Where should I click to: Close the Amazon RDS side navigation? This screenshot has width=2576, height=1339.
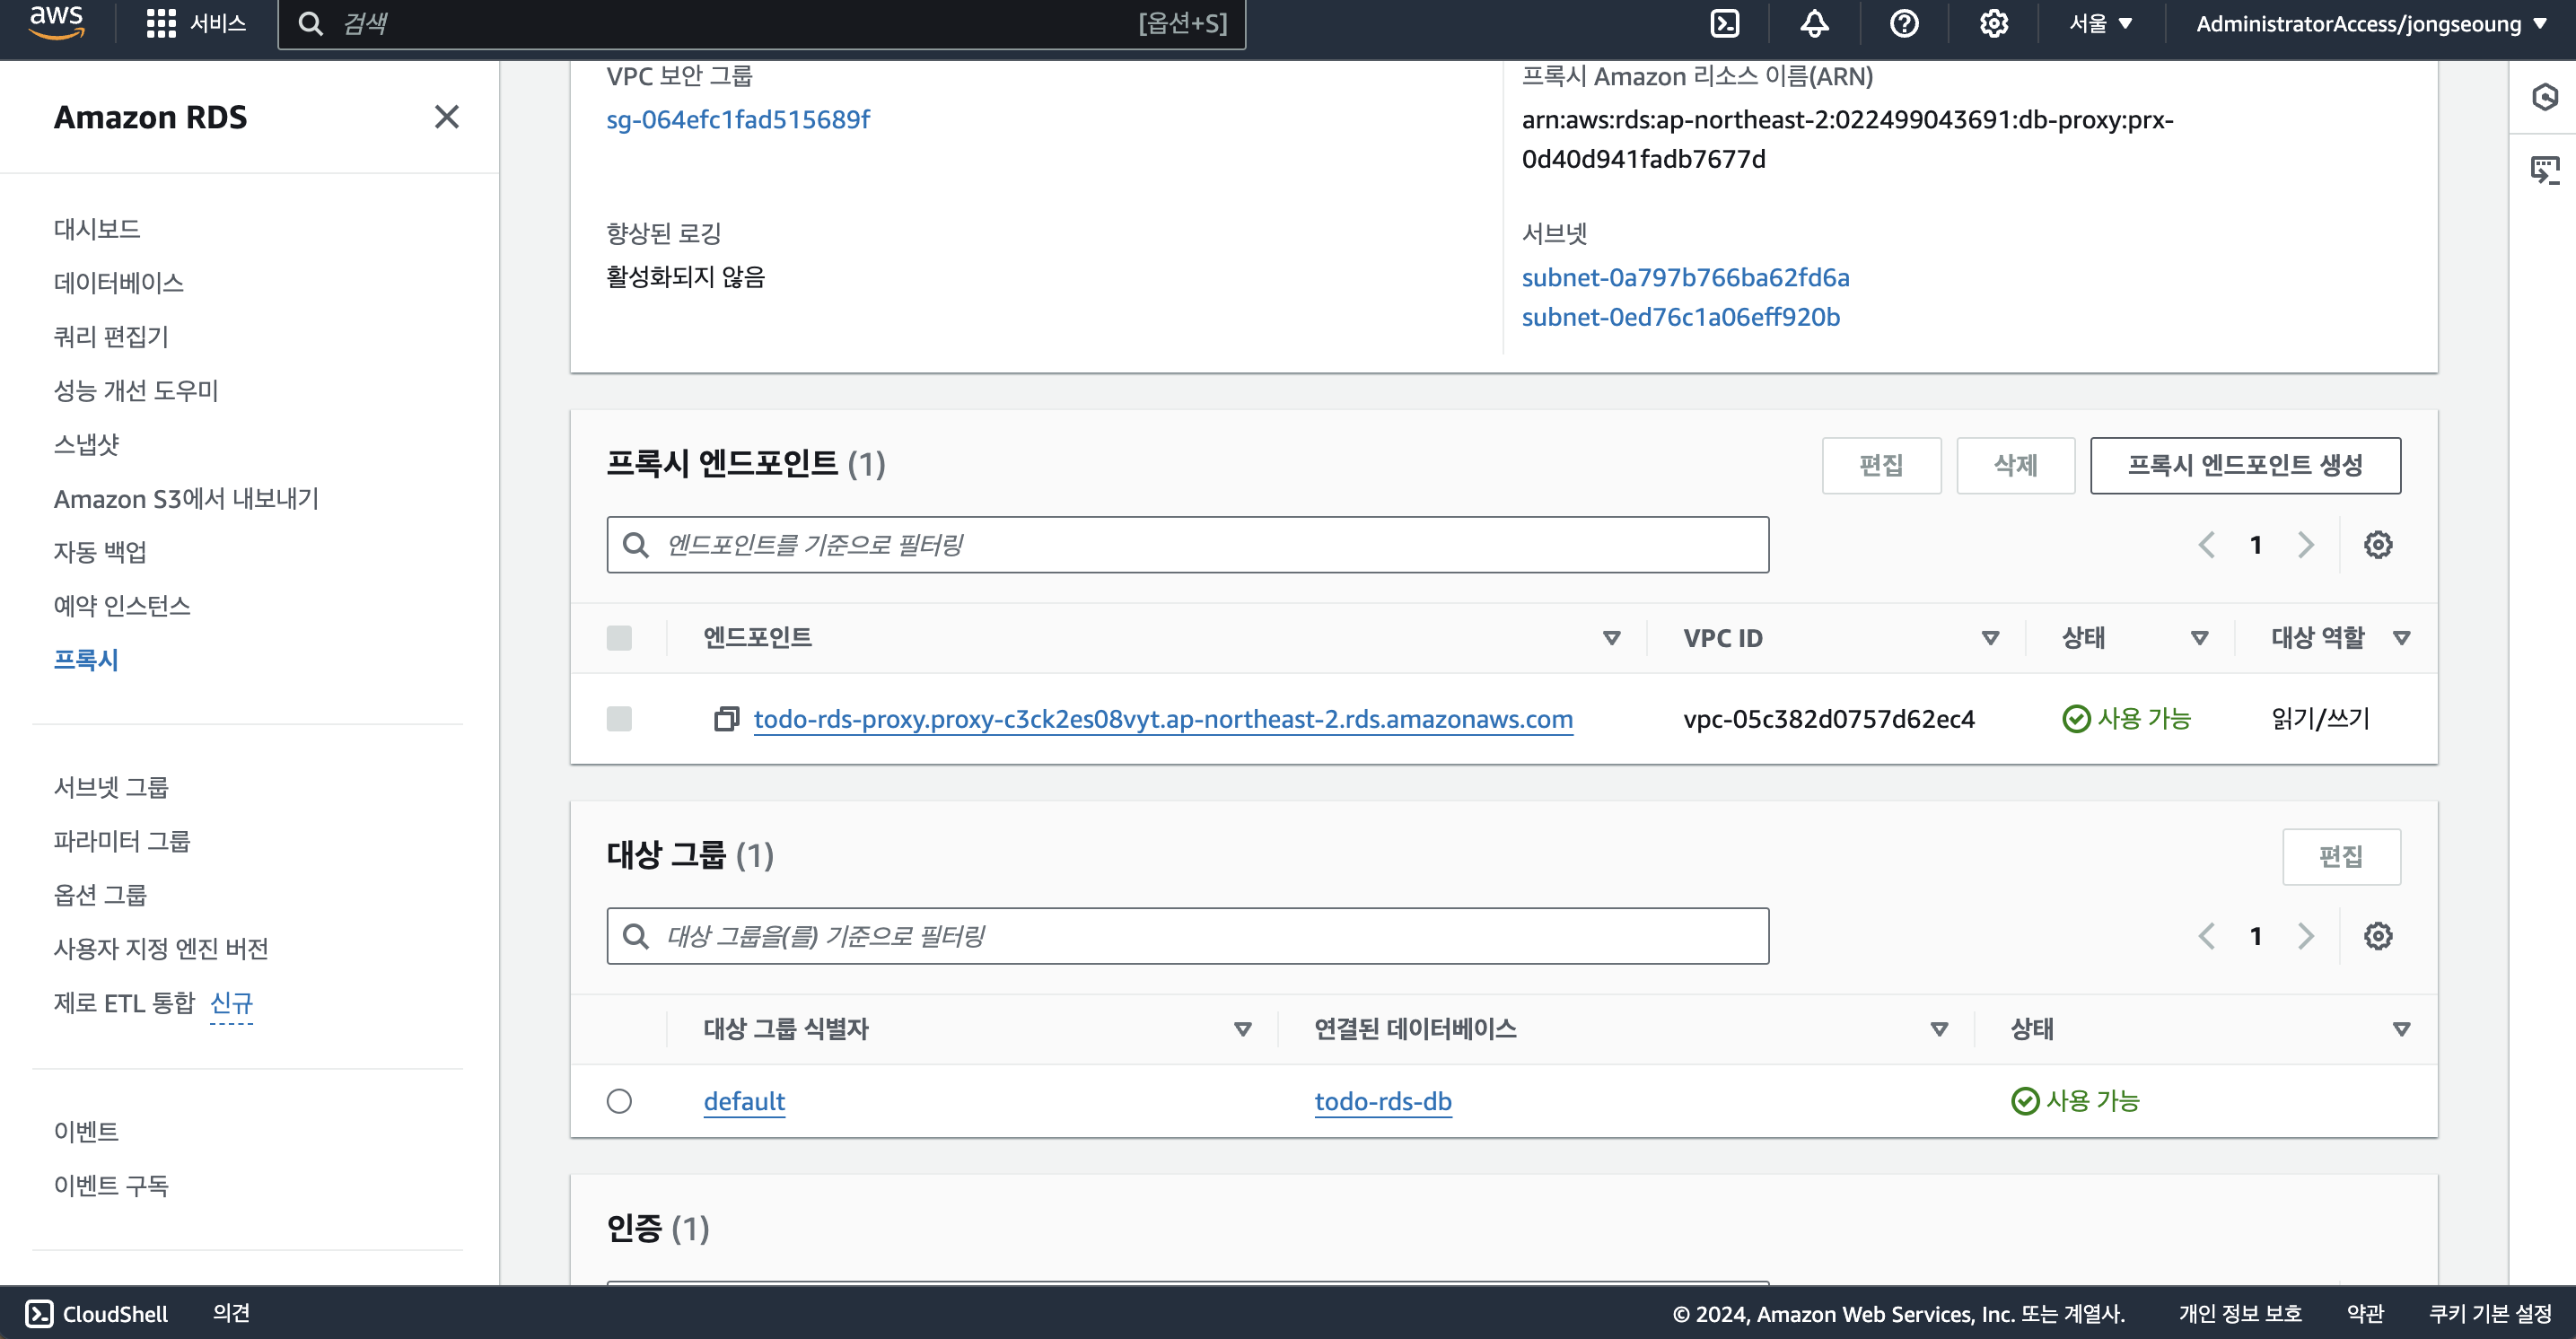click(x=447, y=117)
